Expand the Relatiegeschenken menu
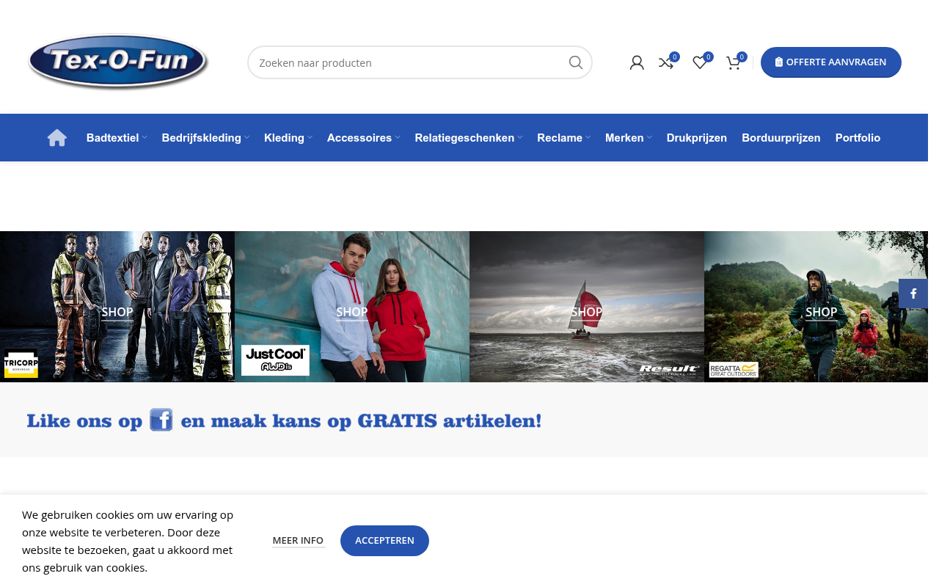The height and width of the screenshot is (587, 939). pos(468,138)
